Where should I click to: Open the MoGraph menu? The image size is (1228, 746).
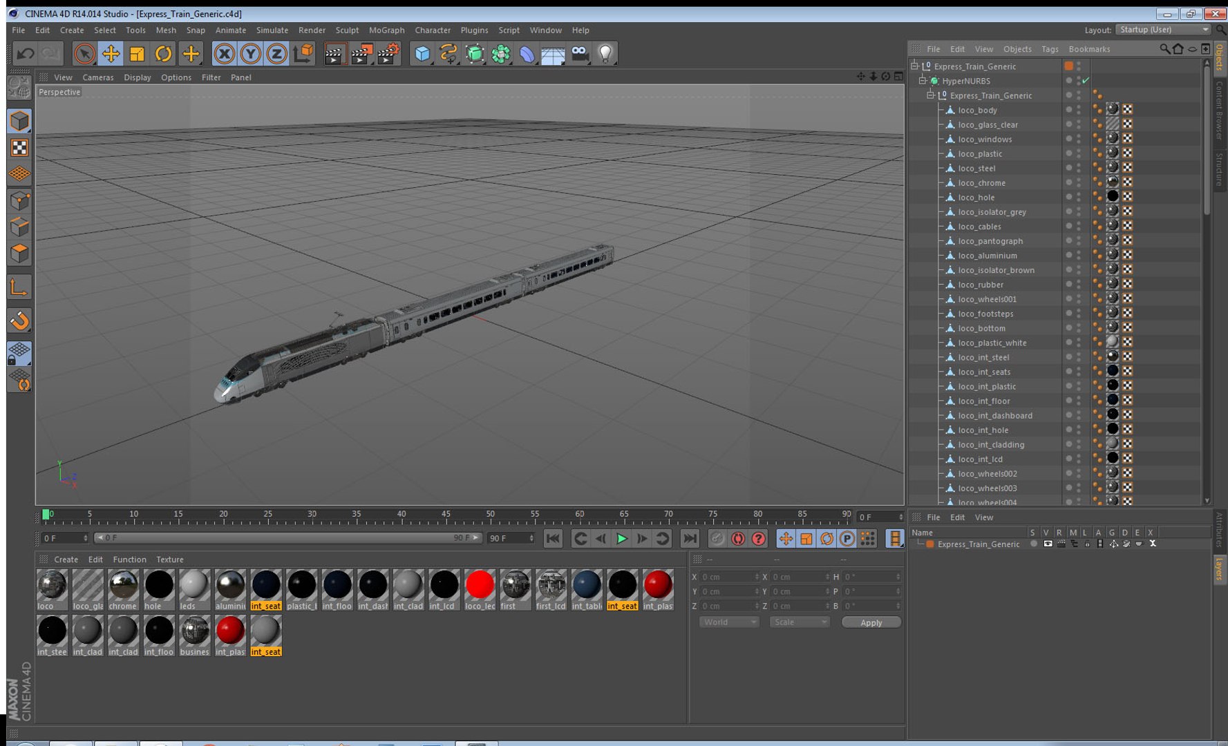click(x=386, y=30)
